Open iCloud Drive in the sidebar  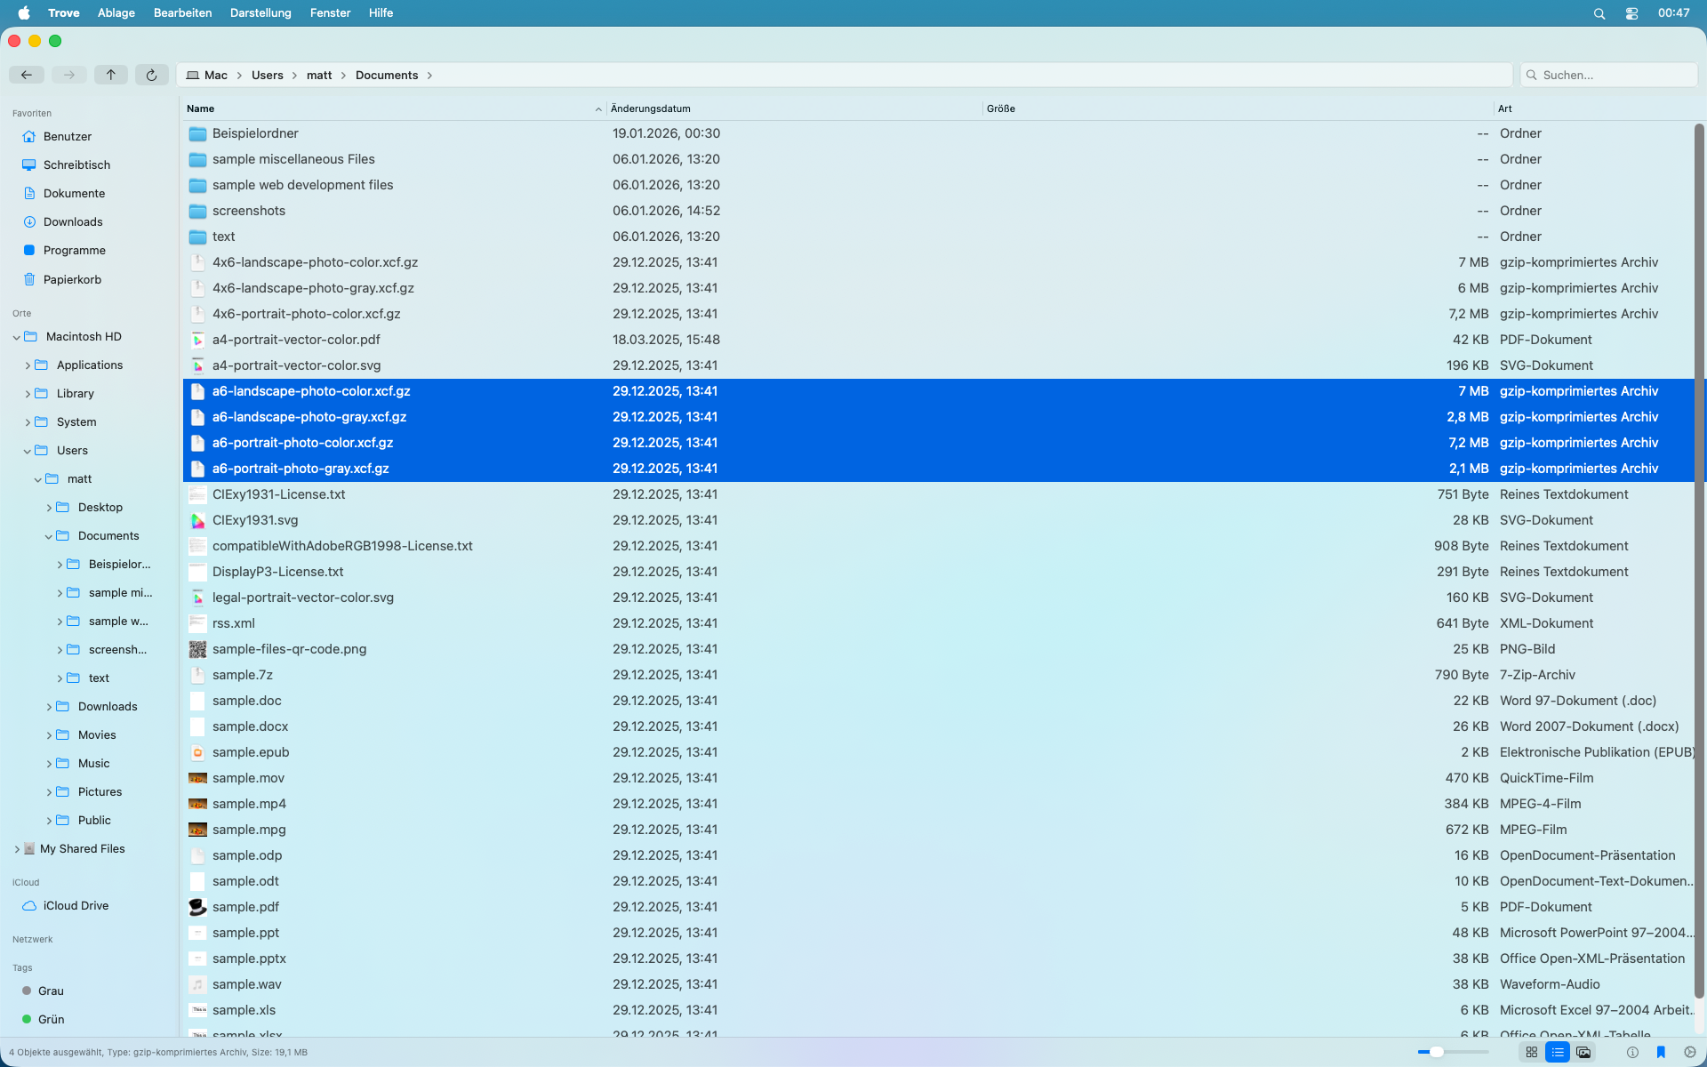[x=76, y=905]
